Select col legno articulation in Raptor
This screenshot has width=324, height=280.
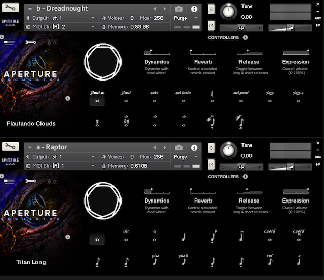270,260
